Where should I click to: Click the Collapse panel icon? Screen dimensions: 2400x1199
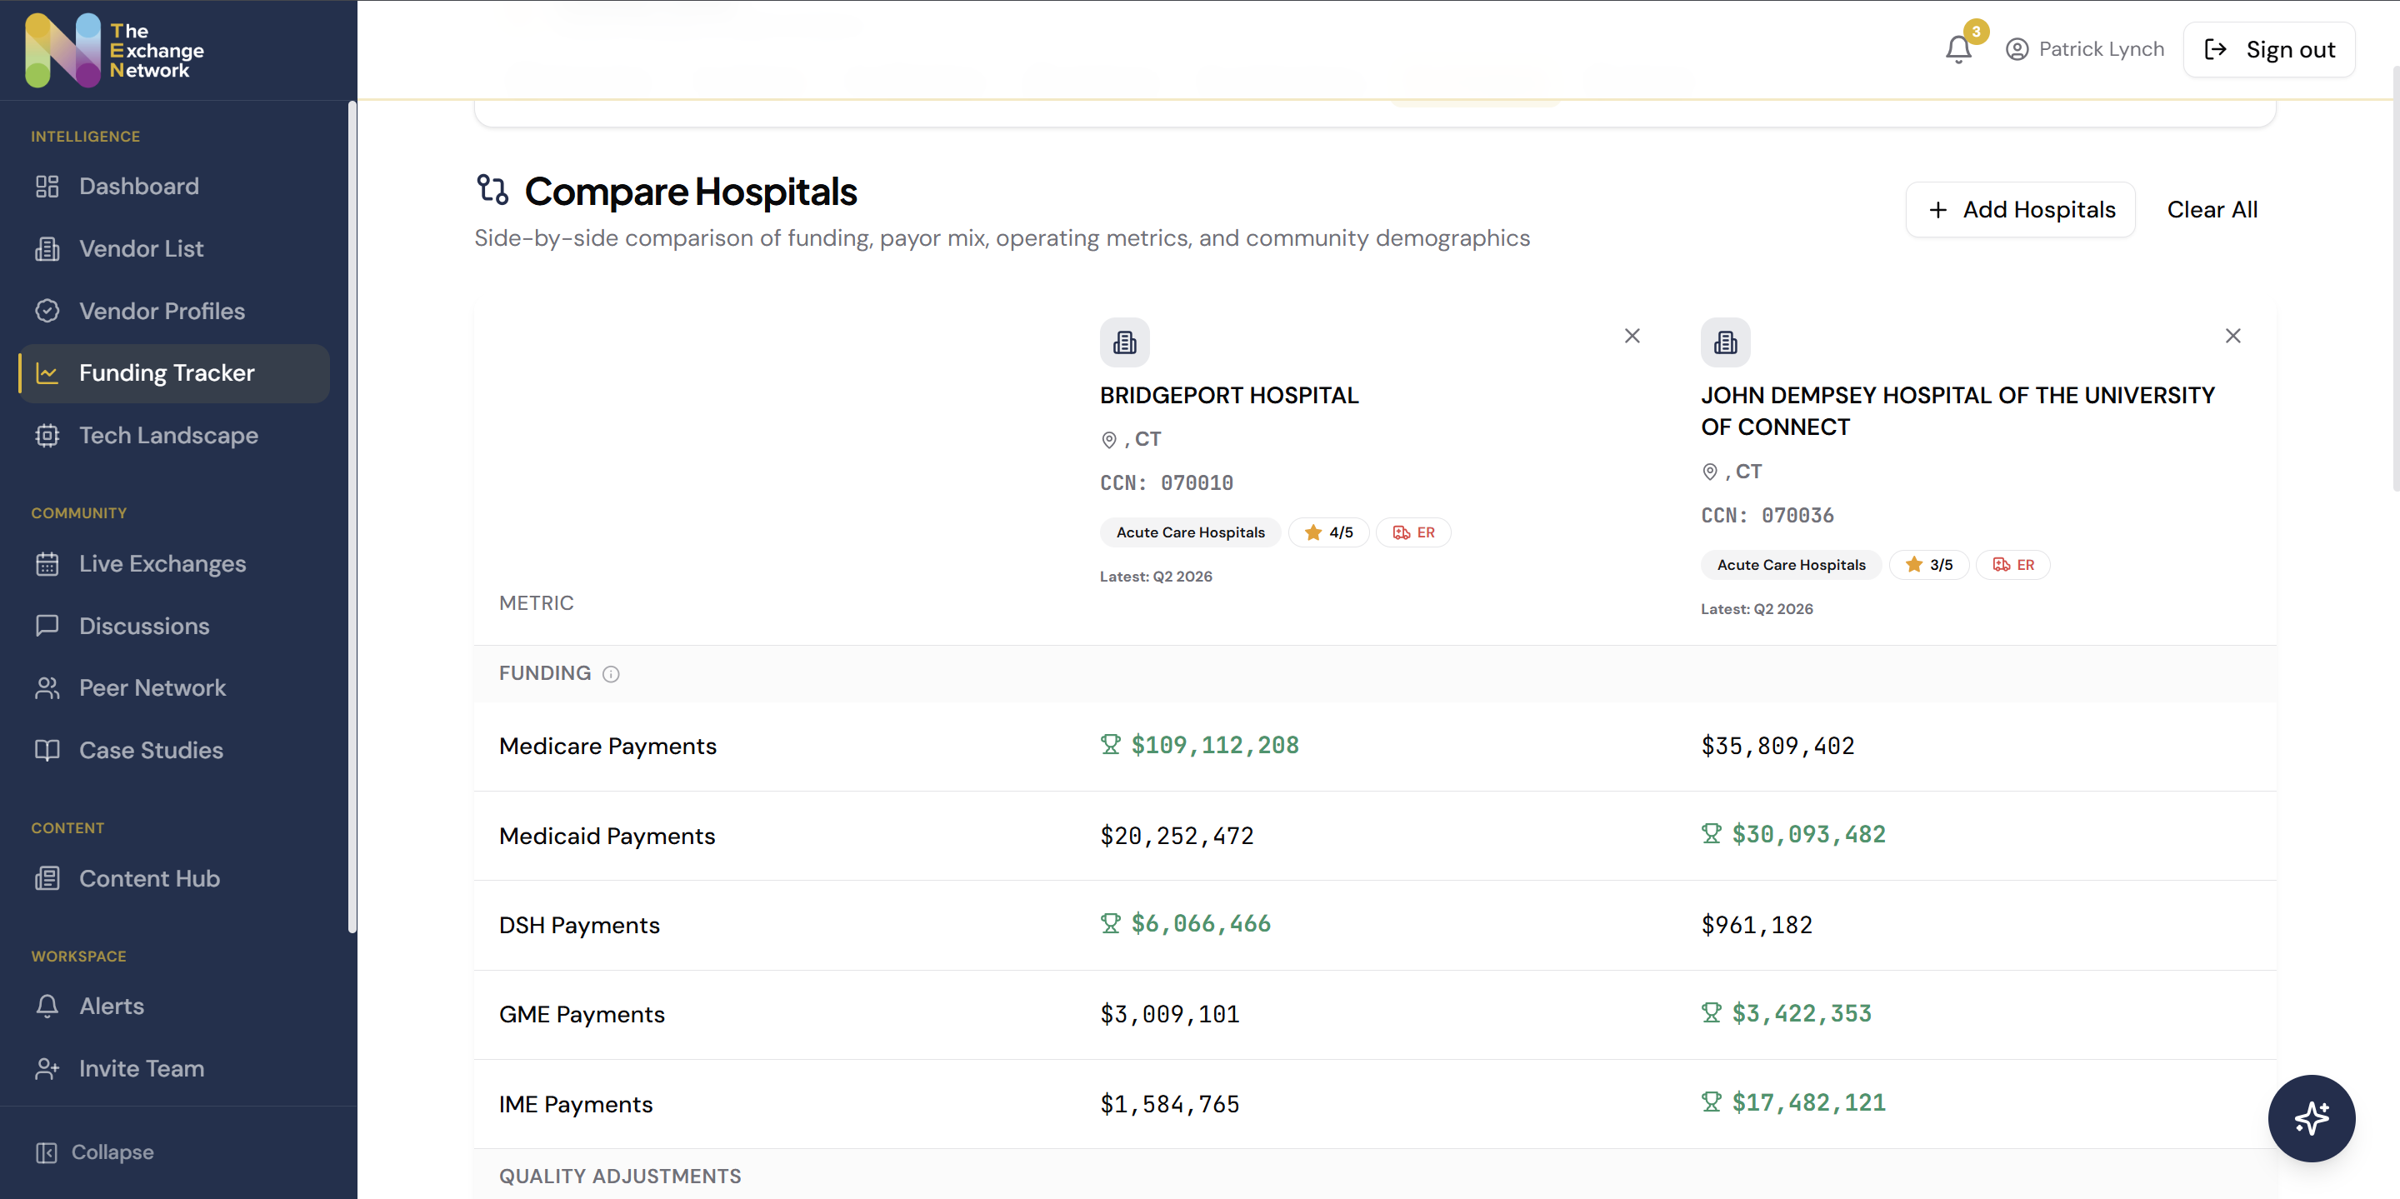click(47, 1152)
